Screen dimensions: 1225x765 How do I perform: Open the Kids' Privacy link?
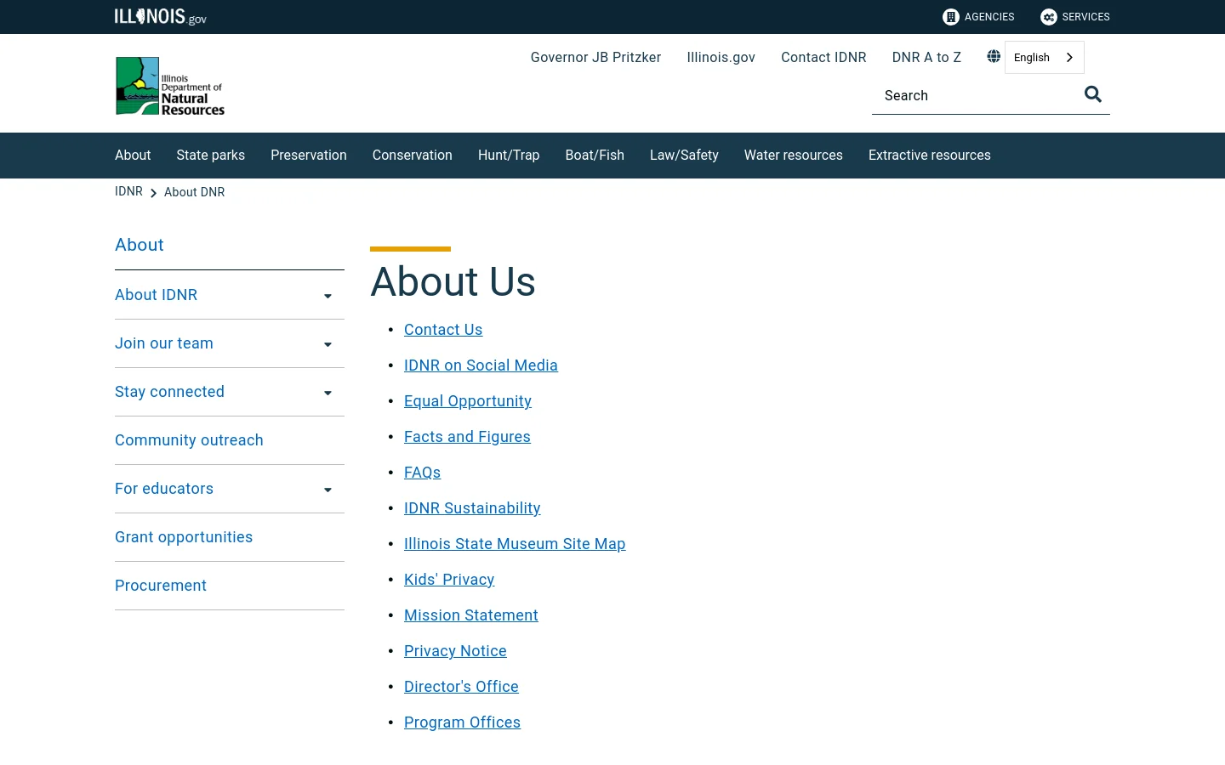pyautogui.click(x=449, y=580)
